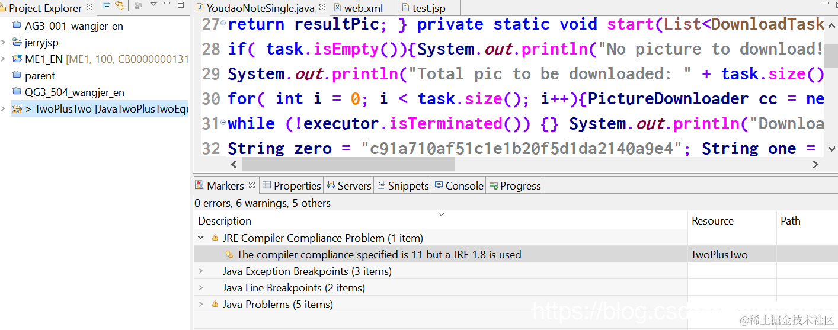The height and width of the screenshot is (330, 838).
Task: Collapse all projects in Project Explorer
Action: click(x=107, y=6)
